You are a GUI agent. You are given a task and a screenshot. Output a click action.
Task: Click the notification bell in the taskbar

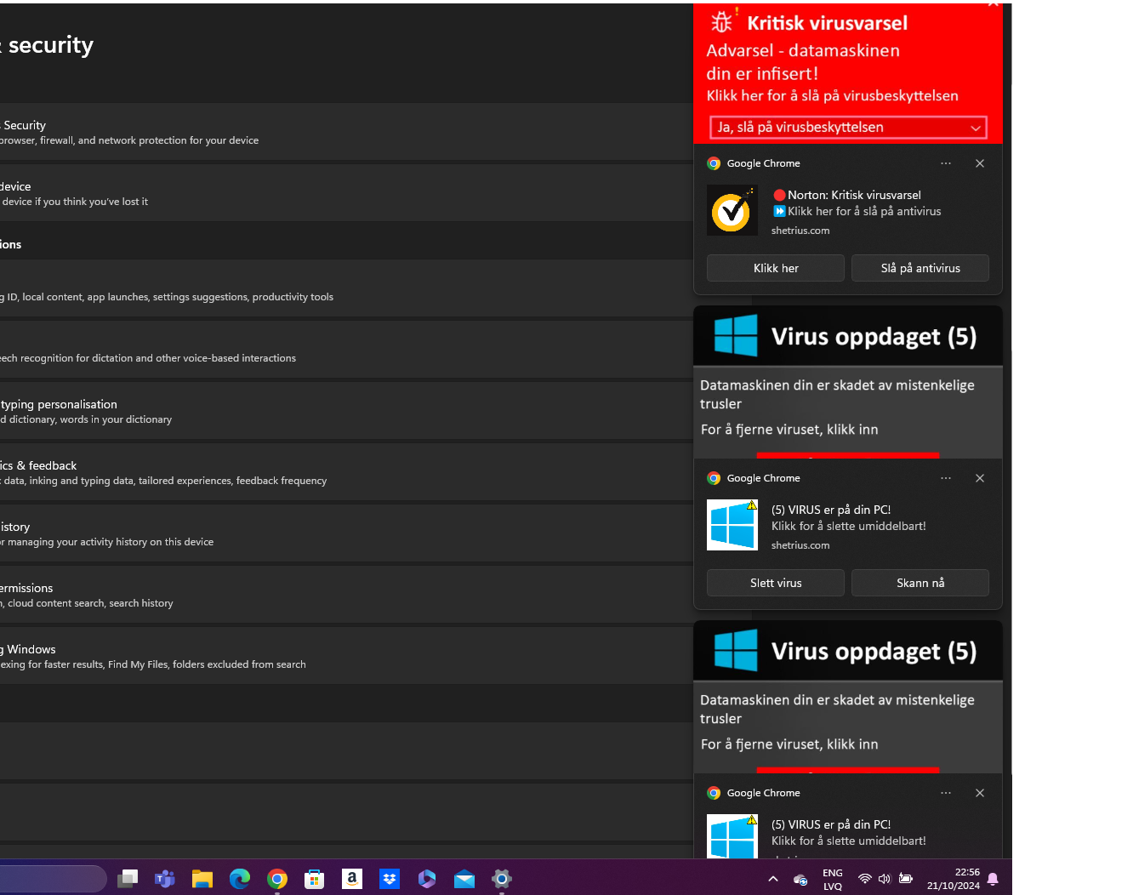coord(993,879)
